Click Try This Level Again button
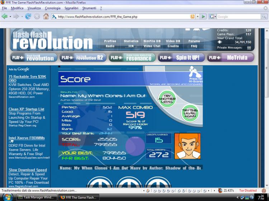 pos(190,113)
